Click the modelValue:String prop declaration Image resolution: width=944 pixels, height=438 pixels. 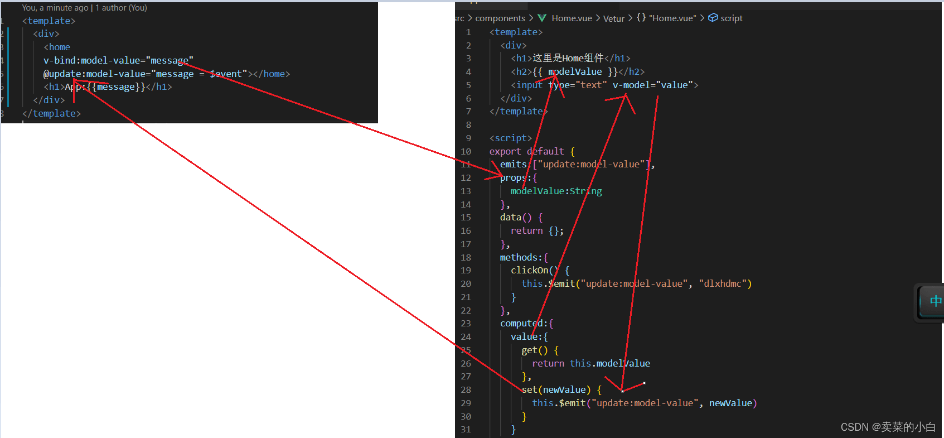(x=556, y=191)
